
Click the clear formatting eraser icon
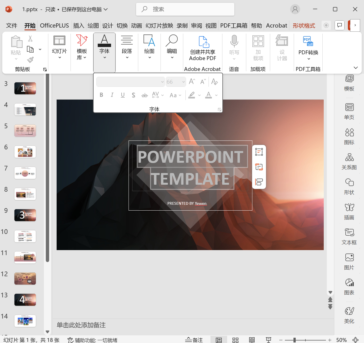click(x=214, y=82)
